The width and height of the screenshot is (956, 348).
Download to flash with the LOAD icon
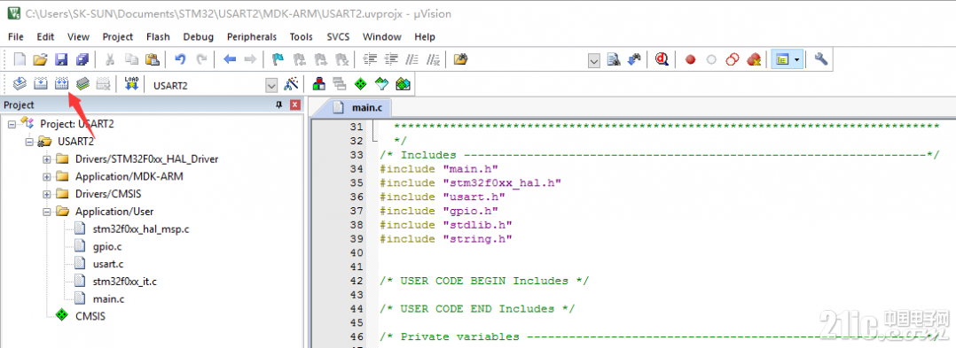tap(131, 84)
